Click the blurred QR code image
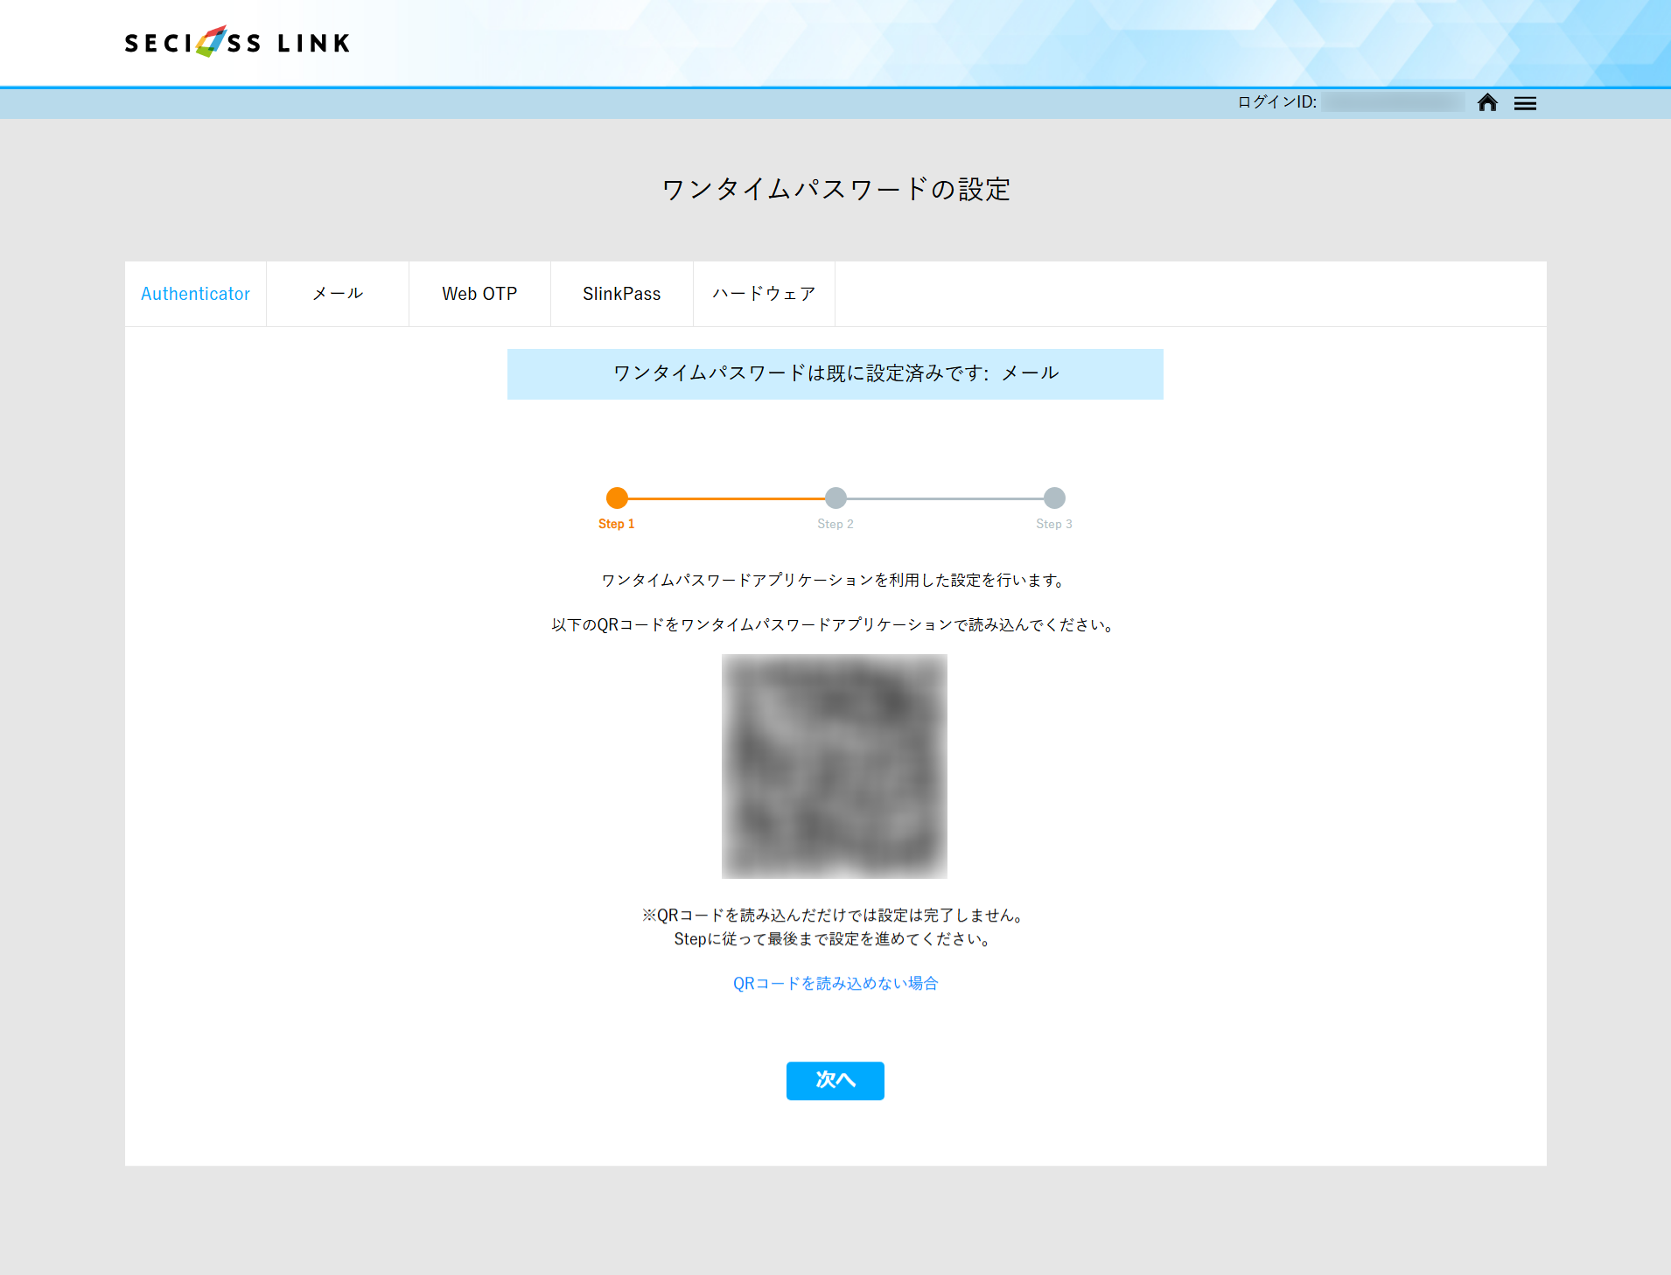The height and width of the screenshot is (1275, 1671). 834,766
